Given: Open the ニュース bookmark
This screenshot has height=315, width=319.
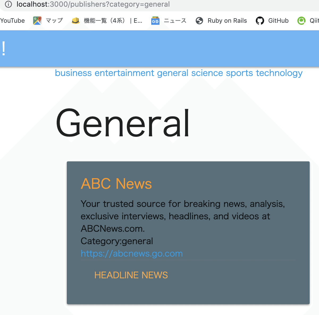Looking at the screenshot, I should pos(175,21).
